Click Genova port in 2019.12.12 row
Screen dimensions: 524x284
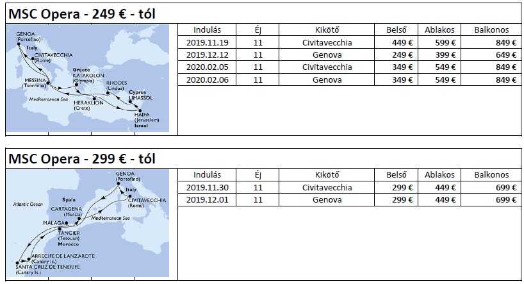coord(327,55)
